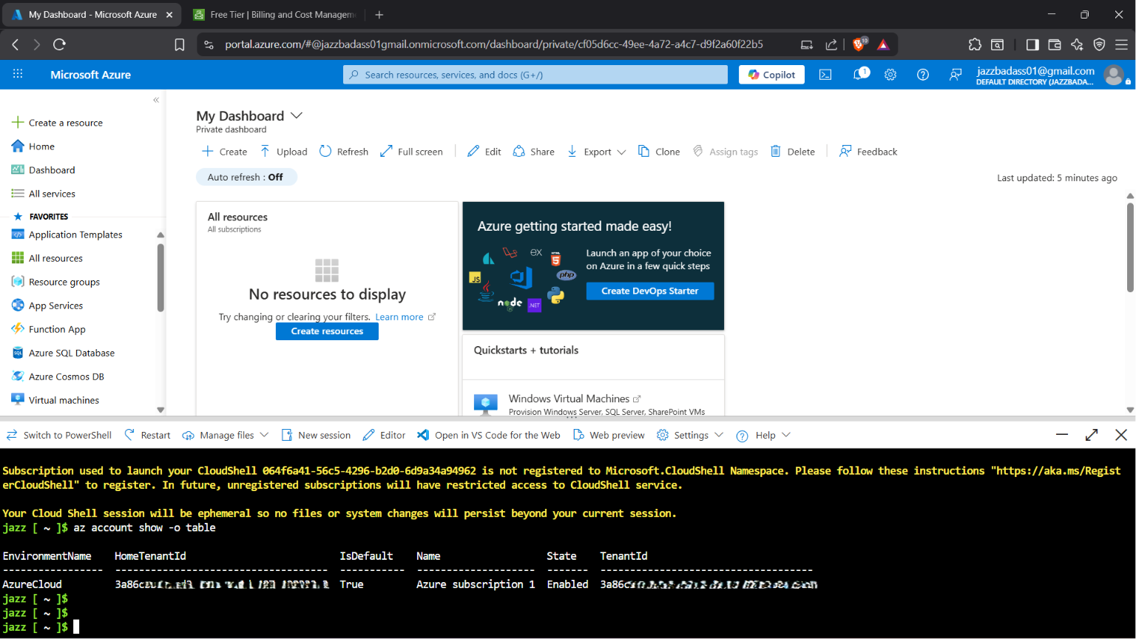Click Create in the dashboard toolbar

coord(225,152)
